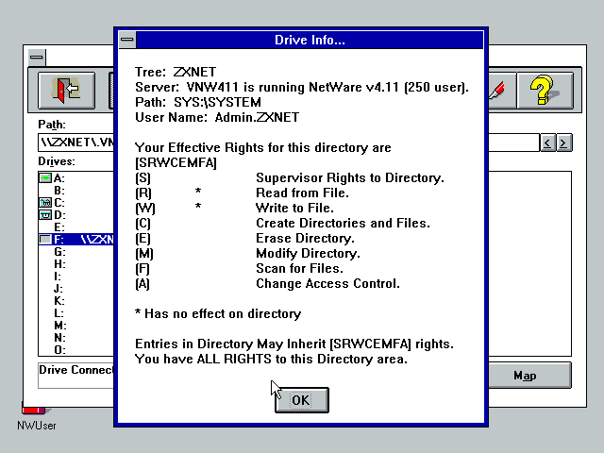
Task: Select drive O: in the Drives list
Action: [75, 350]
